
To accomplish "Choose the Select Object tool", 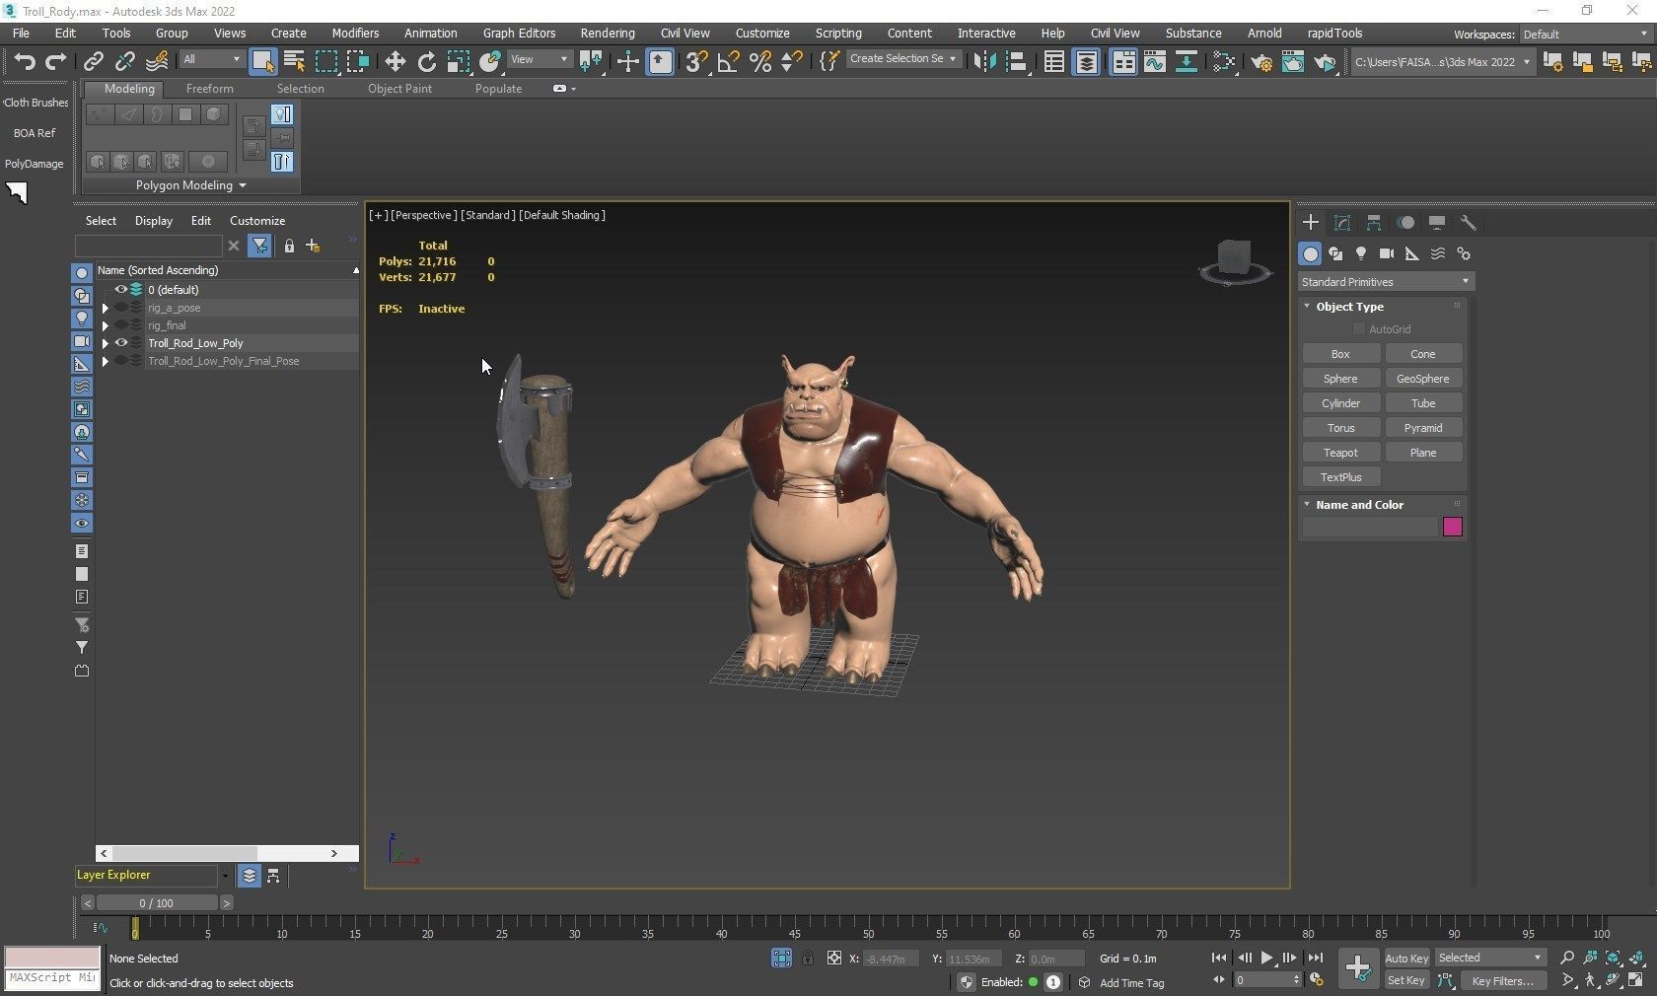I will 262,62.
